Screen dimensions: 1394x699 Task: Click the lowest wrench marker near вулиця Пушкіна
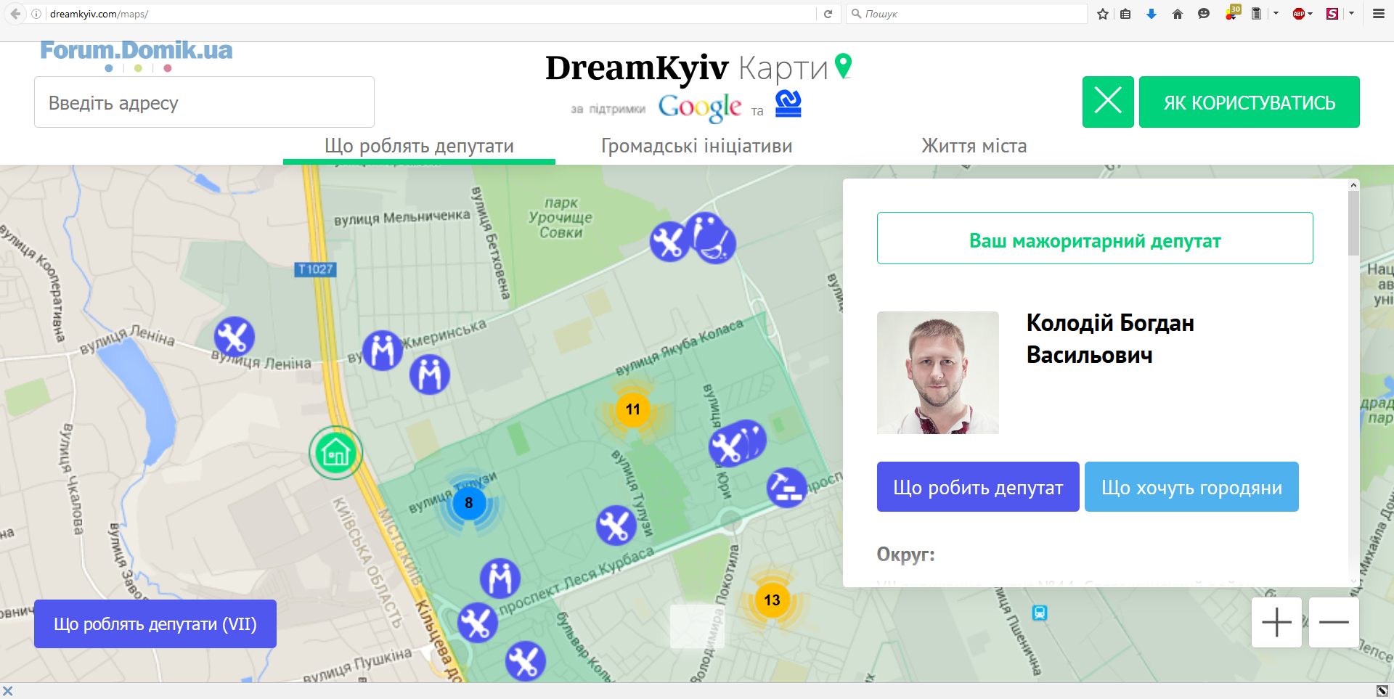(x=525, y=661)
